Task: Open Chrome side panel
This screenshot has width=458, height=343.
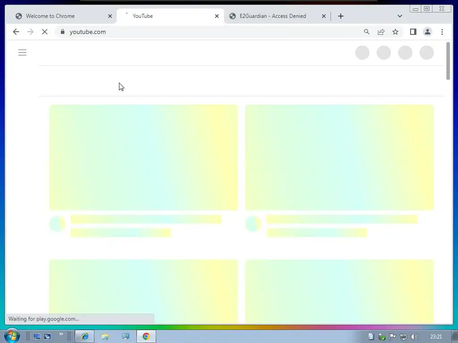Action: [413, 32]
